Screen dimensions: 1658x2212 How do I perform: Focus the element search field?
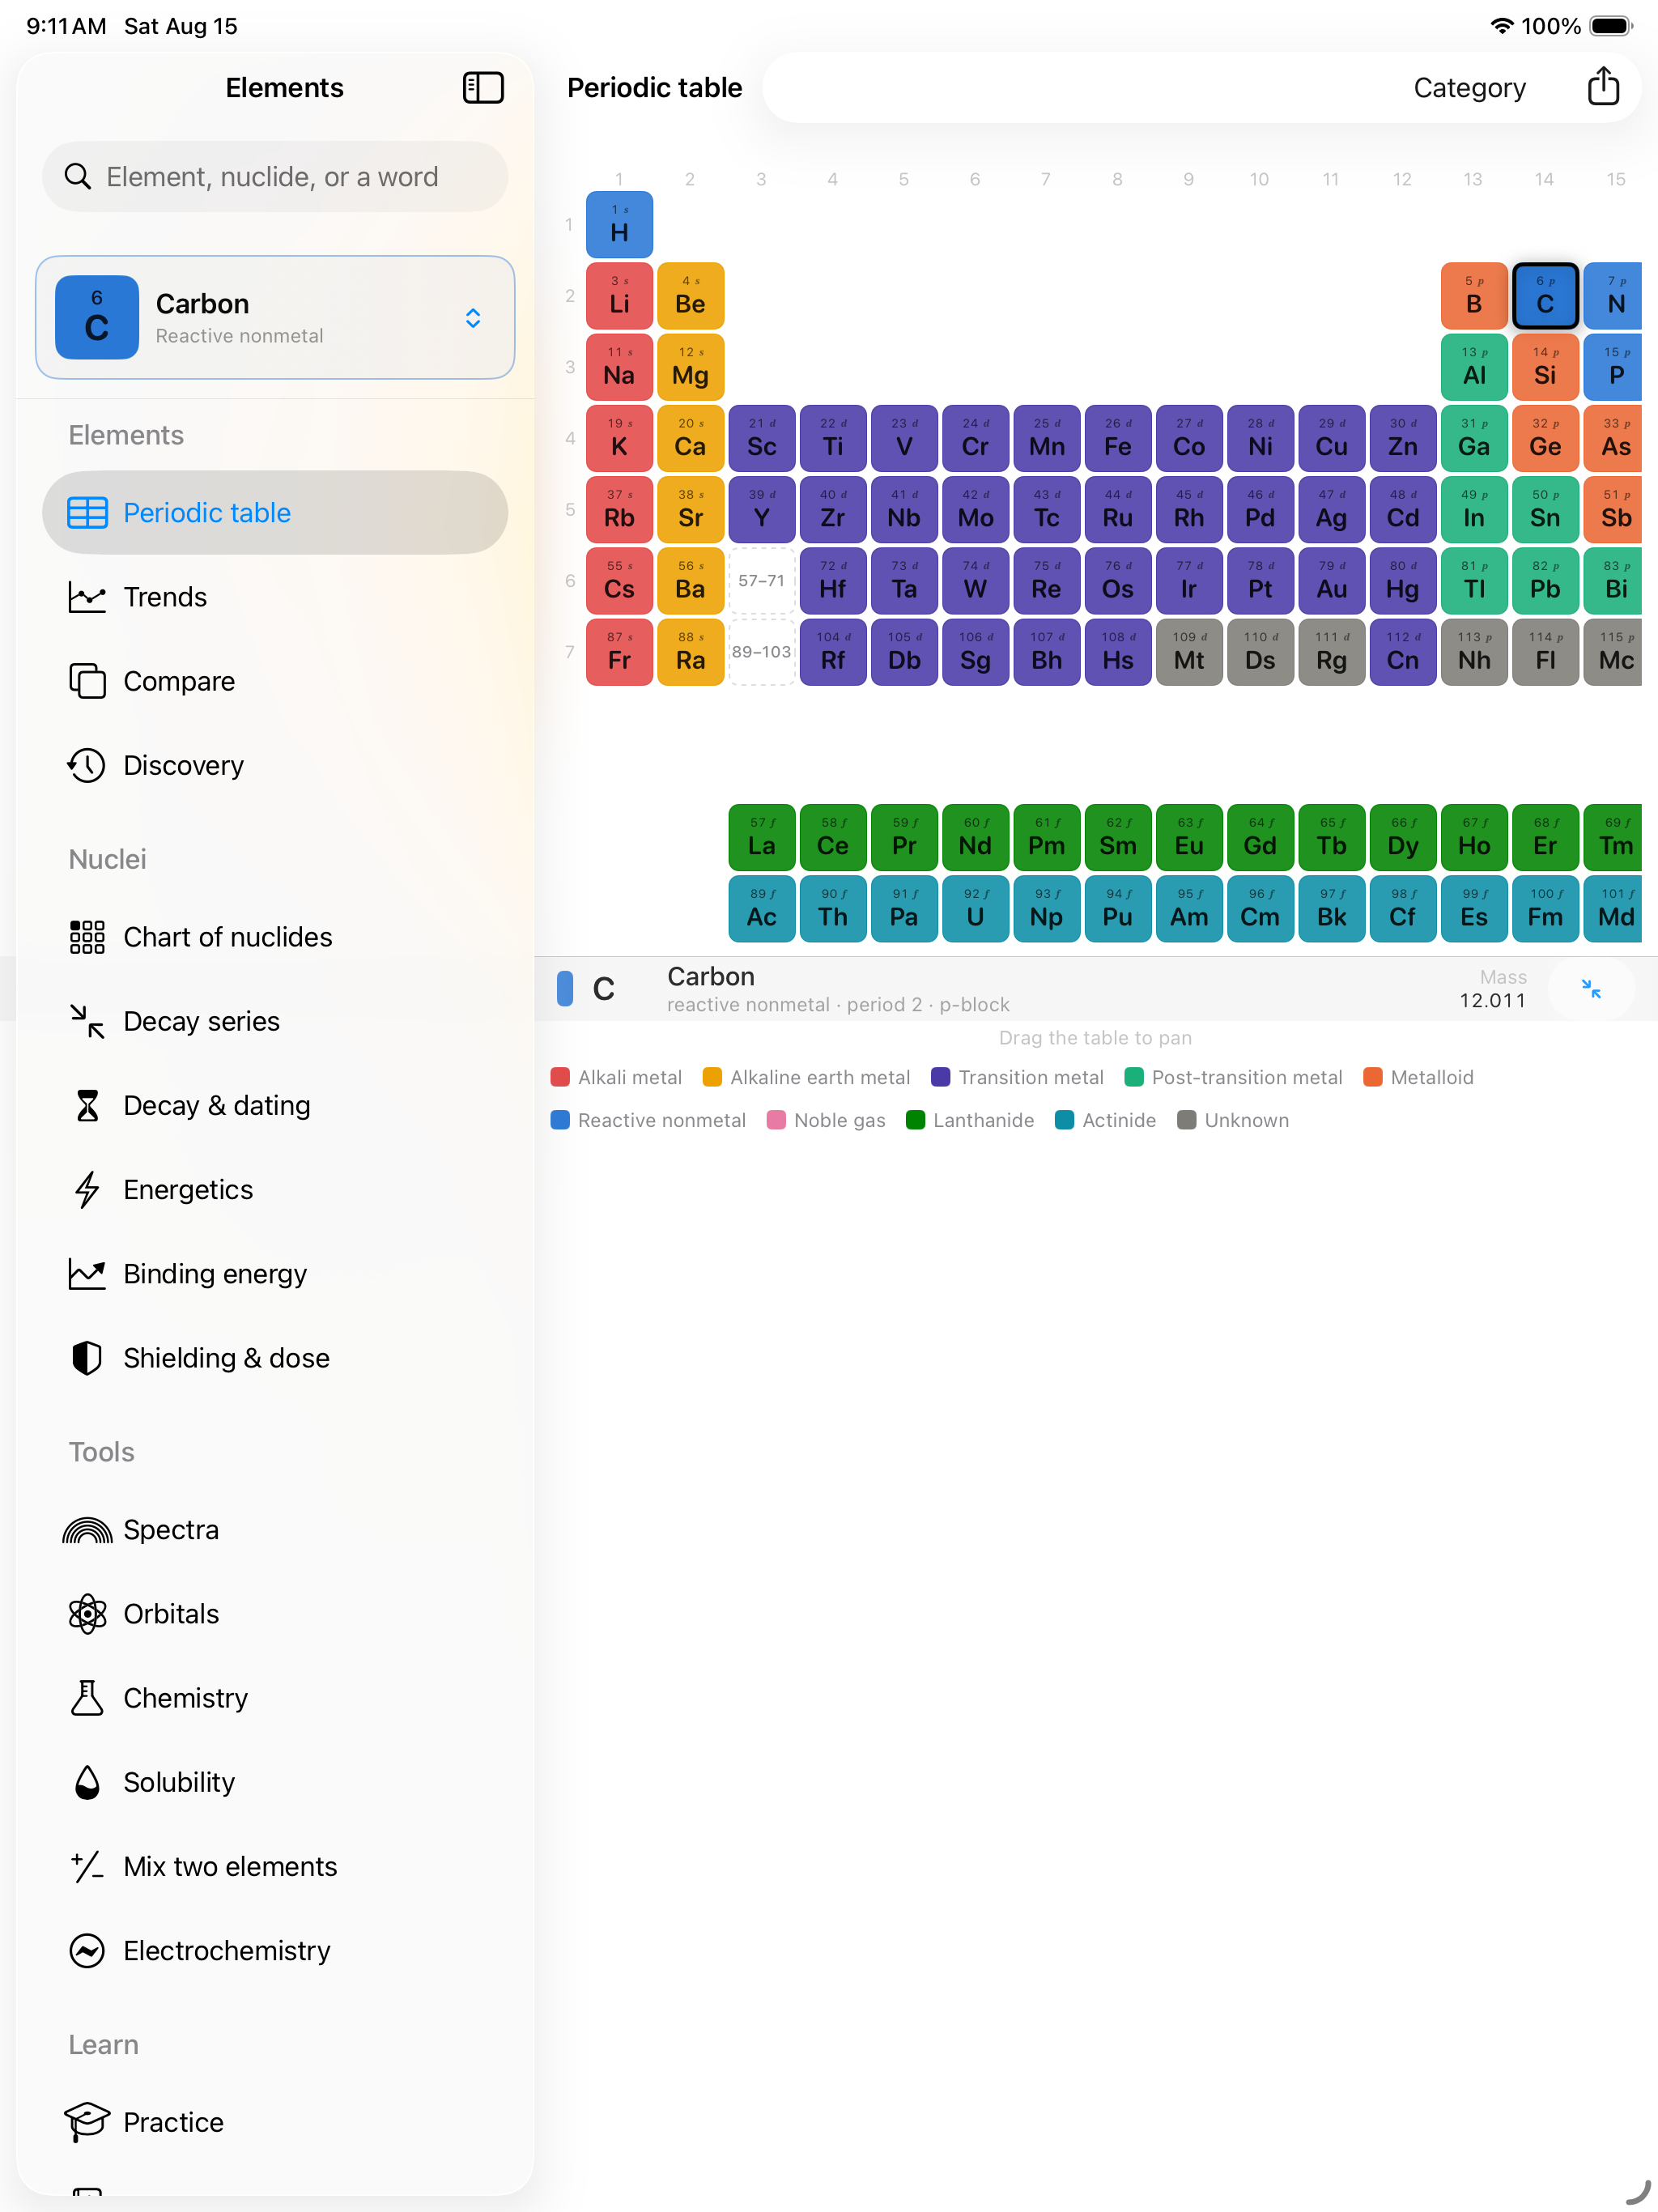[x=275, y=177]
